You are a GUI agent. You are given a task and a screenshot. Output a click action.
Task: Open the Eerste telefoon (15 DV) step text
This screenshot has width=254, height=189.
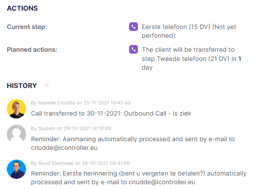pos(189,31)
